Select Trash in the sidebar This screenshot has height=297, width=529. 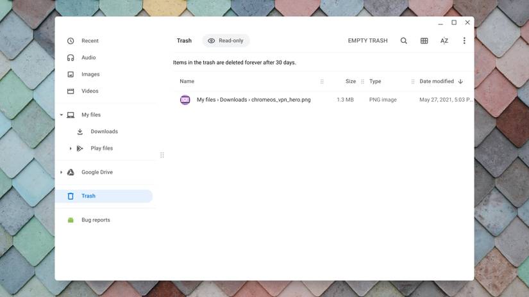[104, 196]
